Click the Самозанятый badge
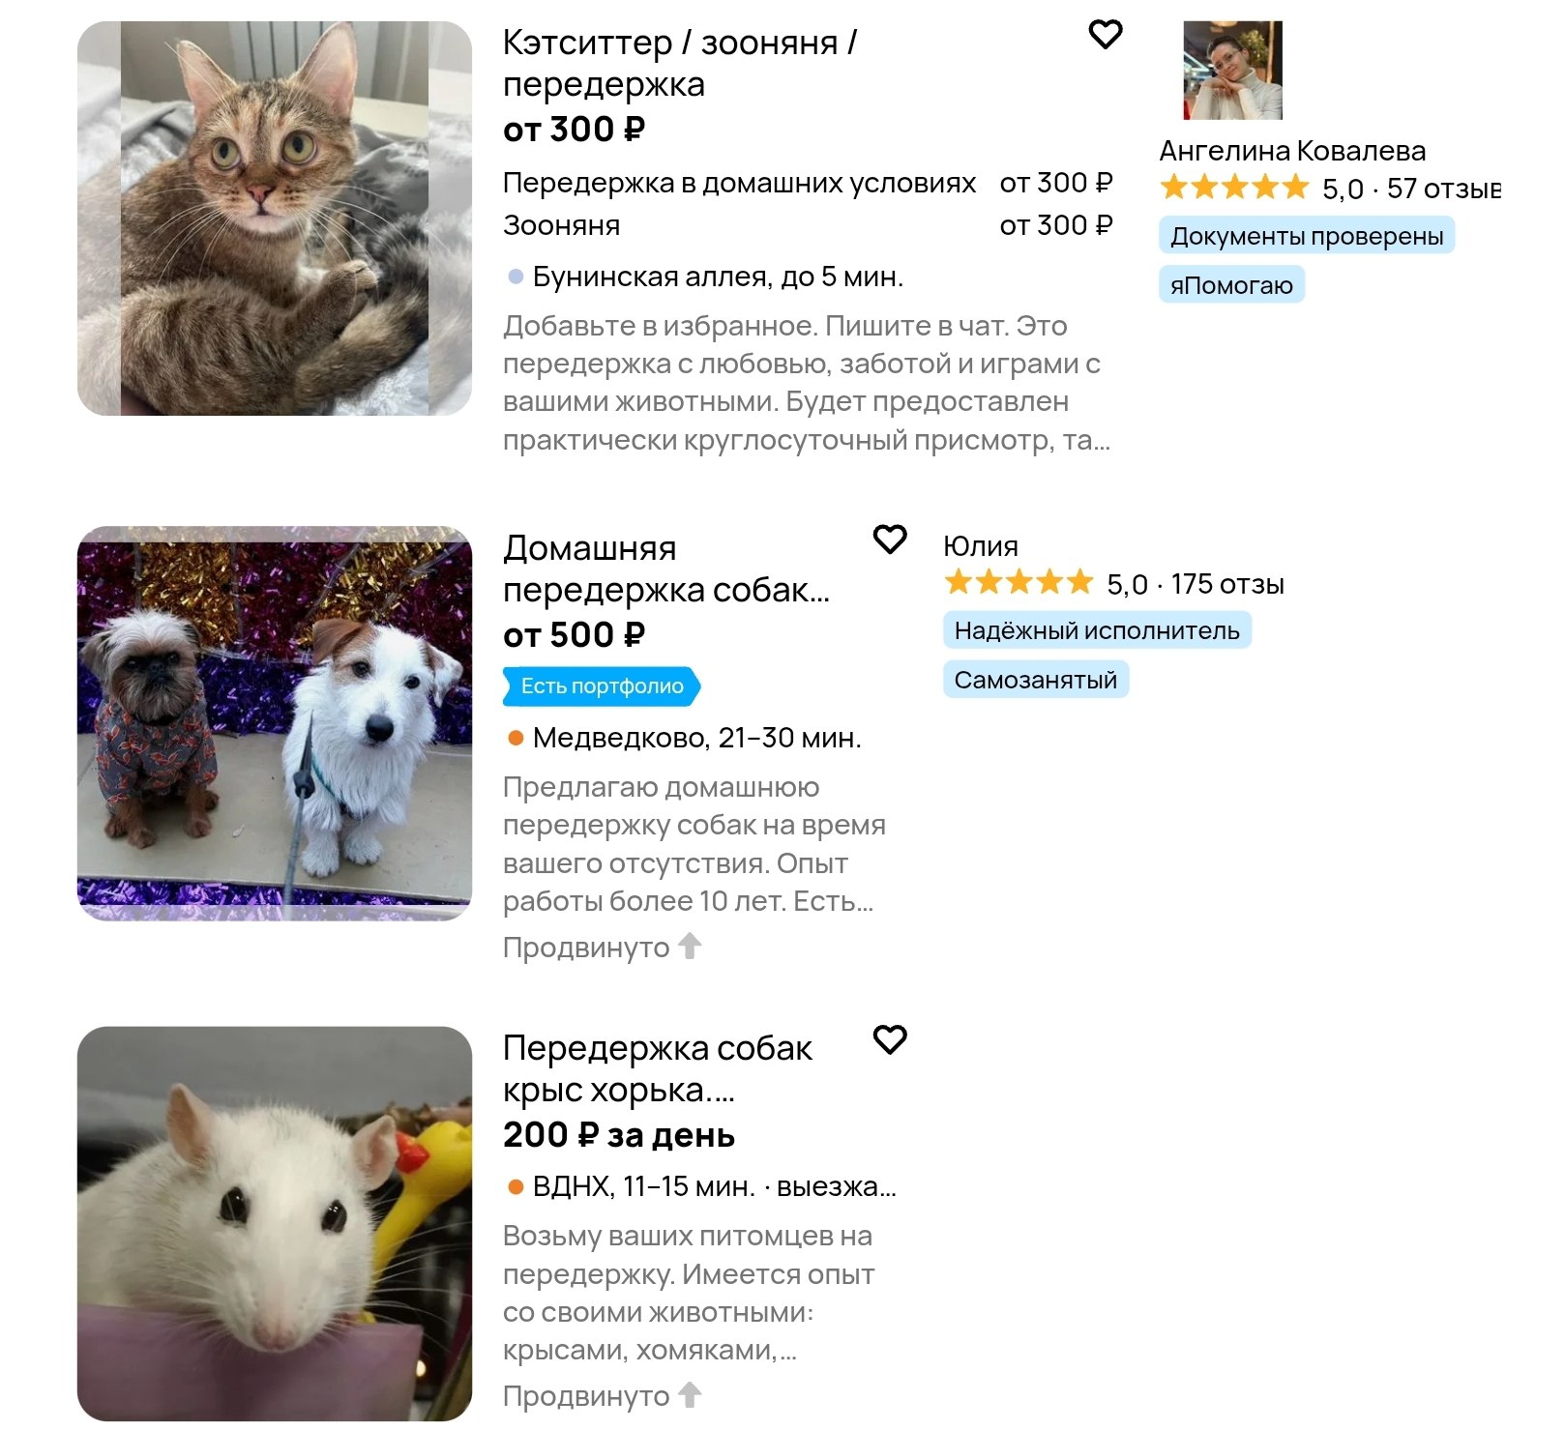Viewport: 1565px width, 1430px height. click(x=1035, y=680)
